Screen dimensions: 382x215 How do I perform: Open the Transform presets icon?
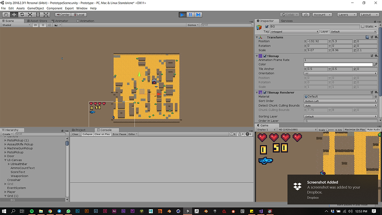[372, 37]
